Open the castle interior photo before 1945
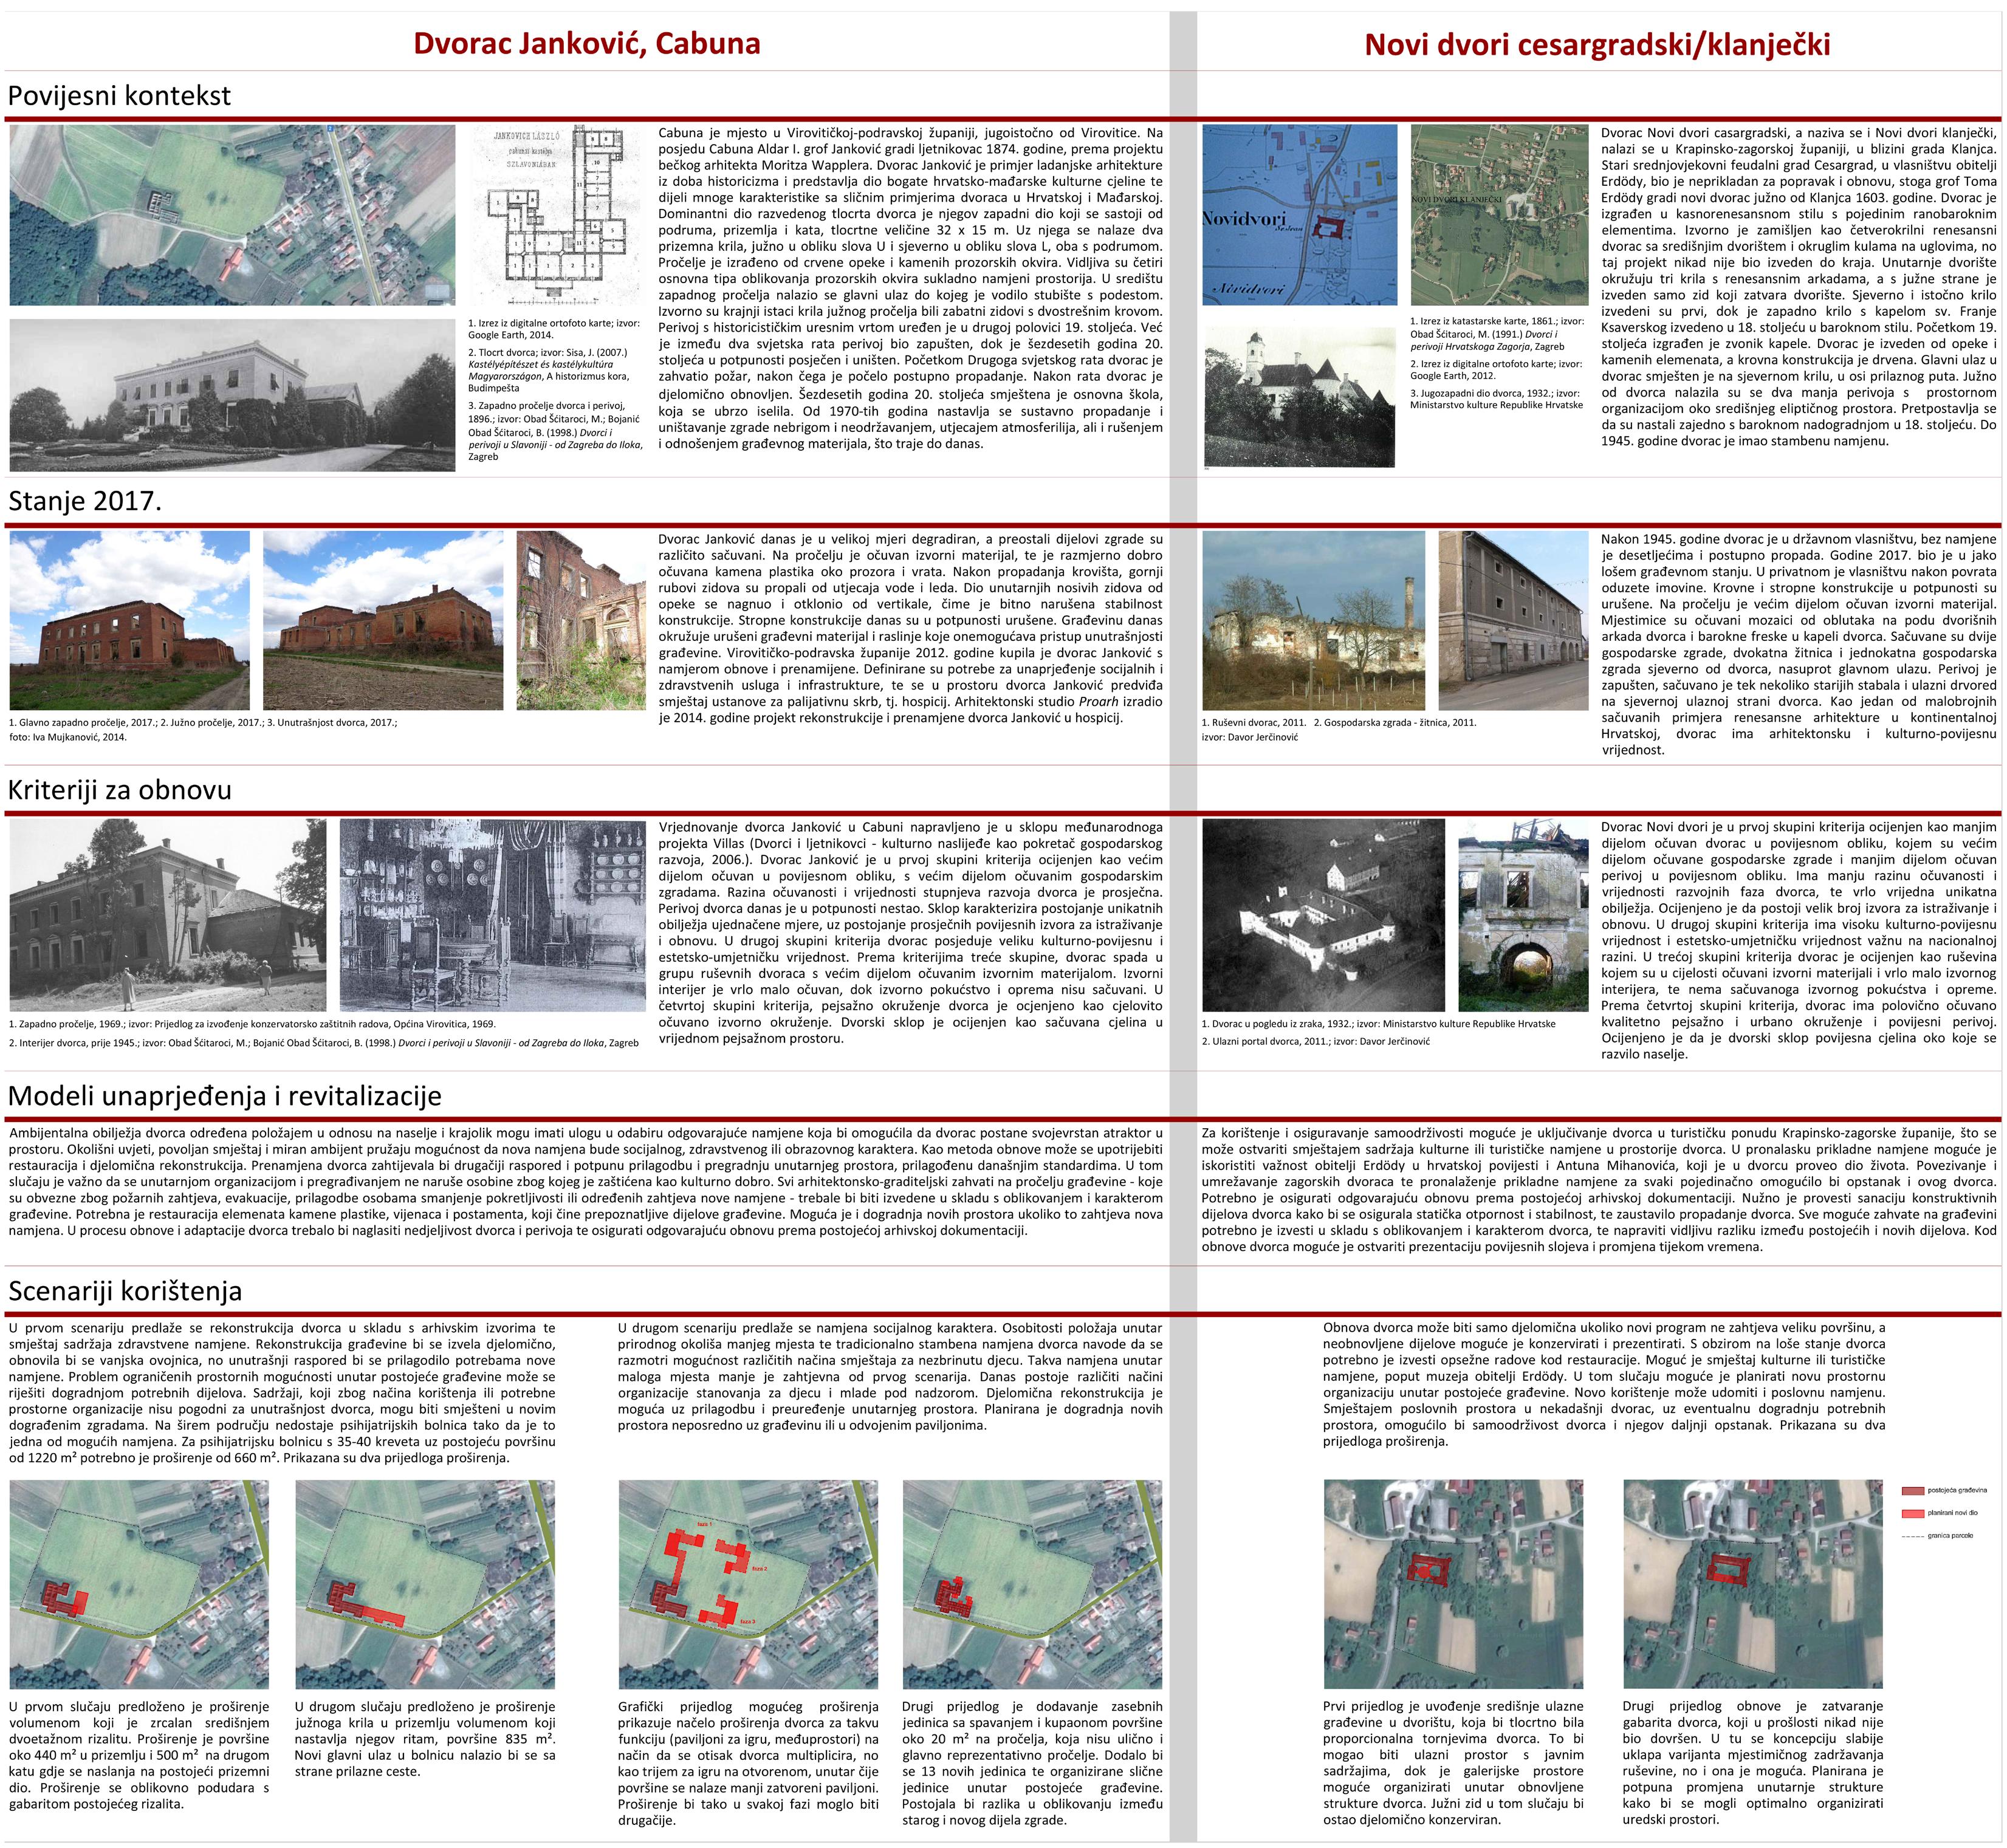Viewport: 2007px width, 1848px height. click(x=493, y=915)
